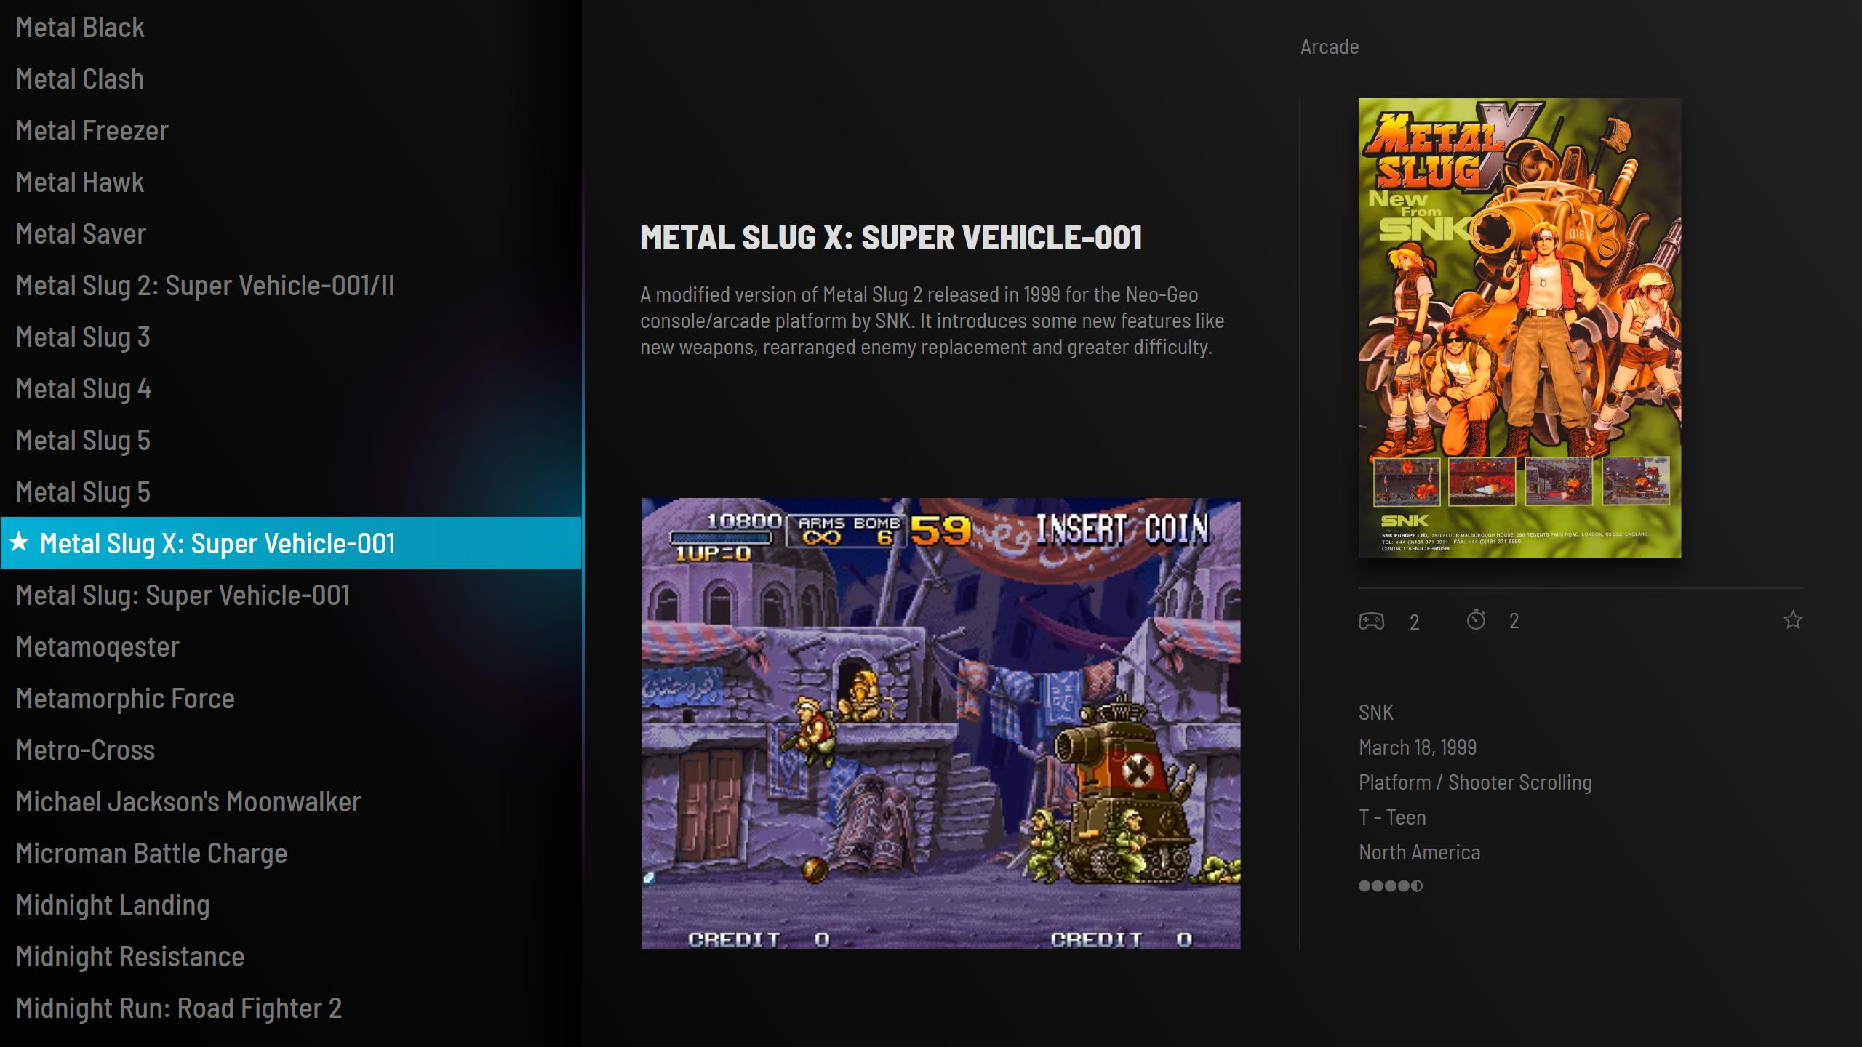Click the game description paragraph
Screen dimensions: 1862x1047
[x=932, y=321]
